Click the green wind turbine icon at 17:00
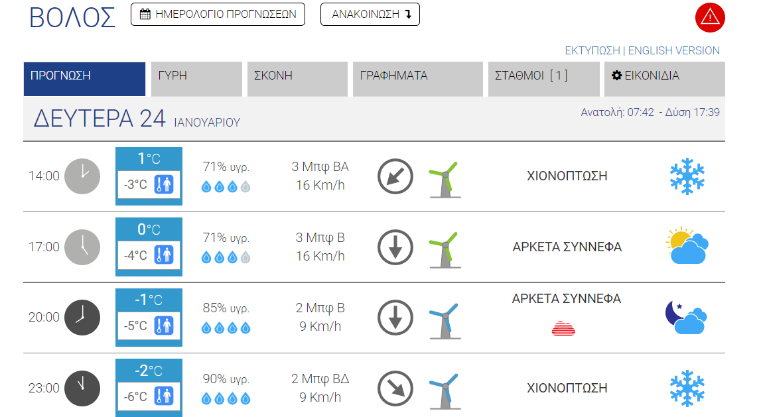 445,250
